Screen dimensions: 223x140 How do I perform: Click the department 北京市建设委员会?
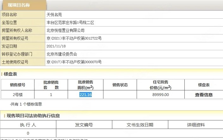tap(62, 54)
